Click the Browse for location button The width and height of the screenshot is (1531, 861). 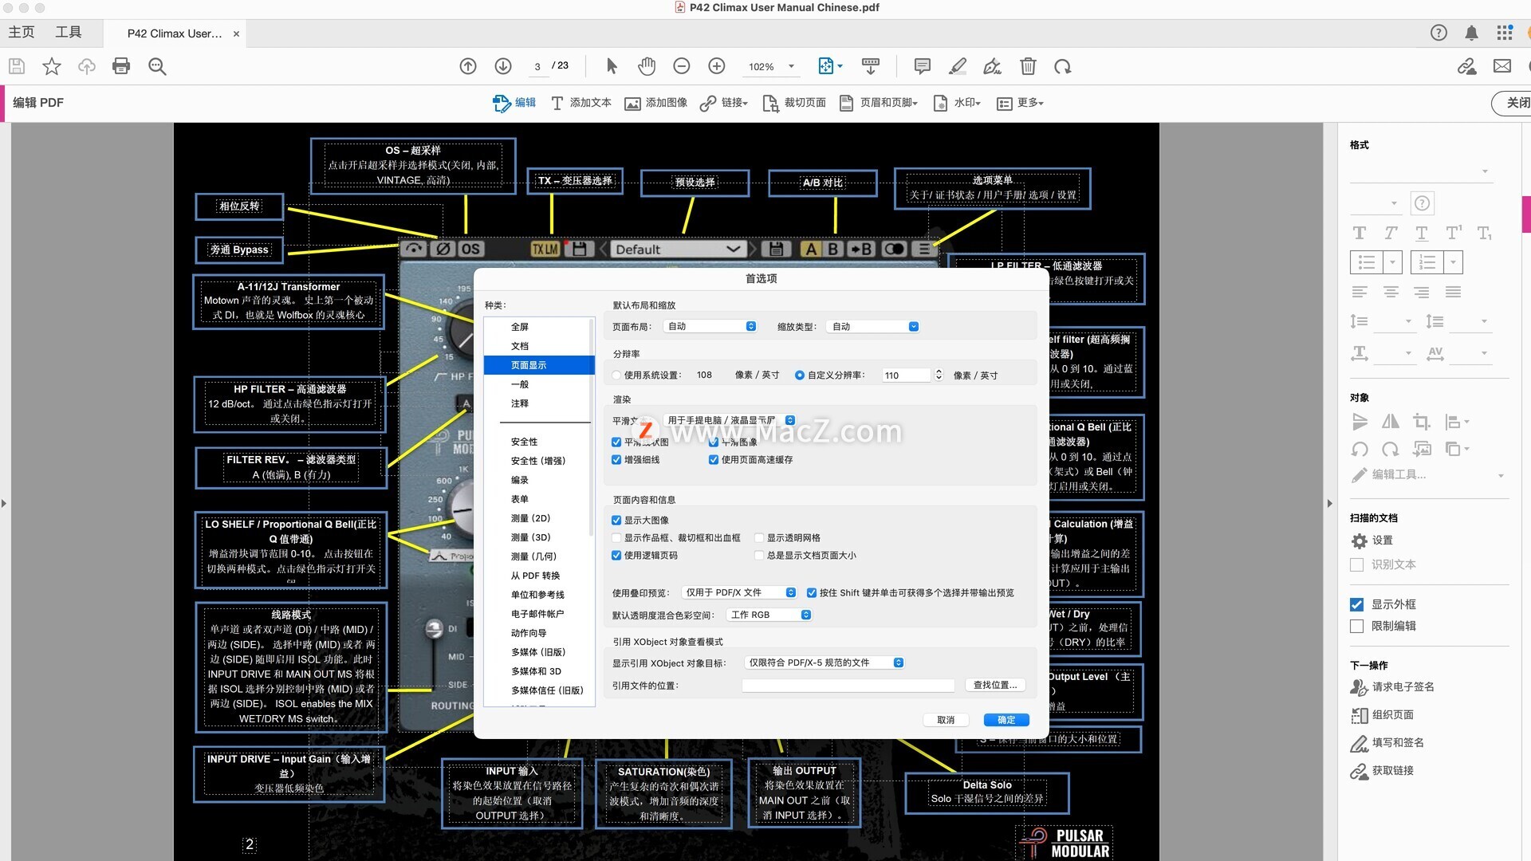(995, 685)
